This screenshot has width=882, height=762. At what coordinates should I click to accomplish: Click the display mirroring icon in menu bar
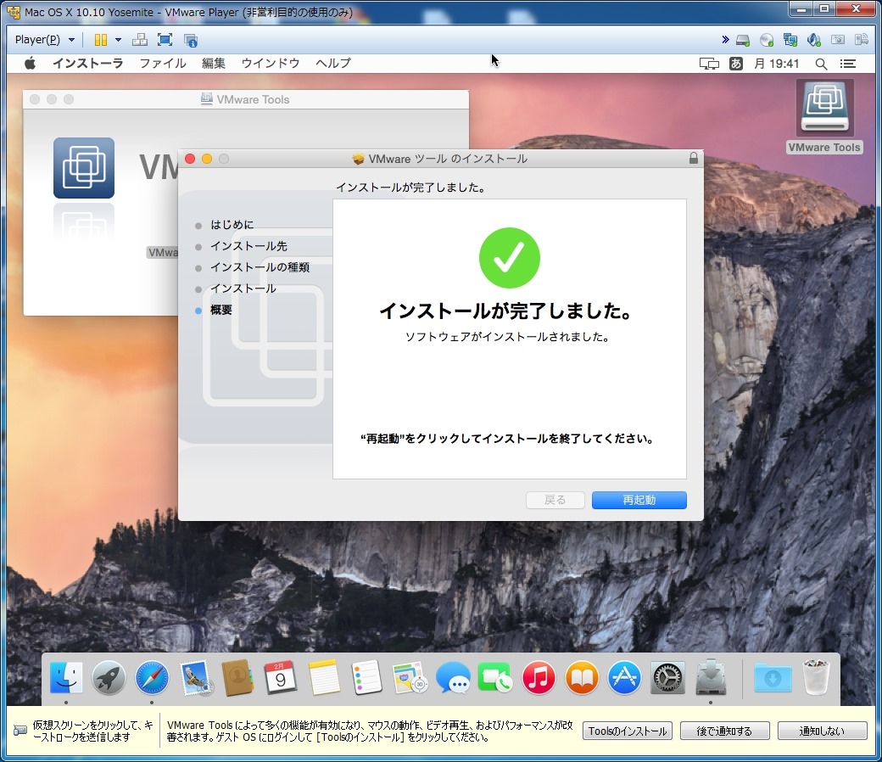coord(709,64)
